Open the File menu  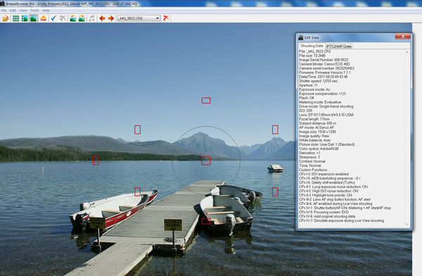(4, 11)
